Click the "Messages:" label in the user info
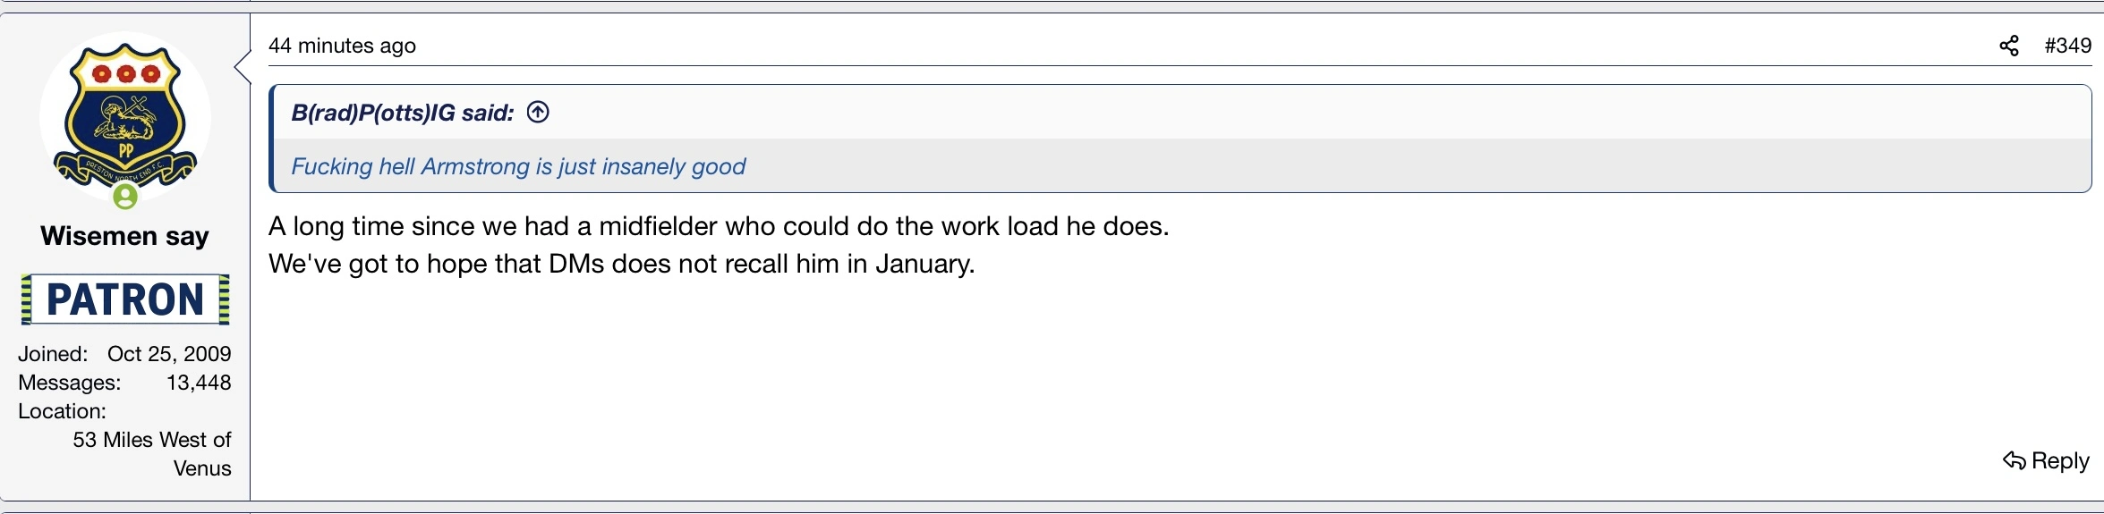This screenshot has height=514, width=2104. coord(69,383)
